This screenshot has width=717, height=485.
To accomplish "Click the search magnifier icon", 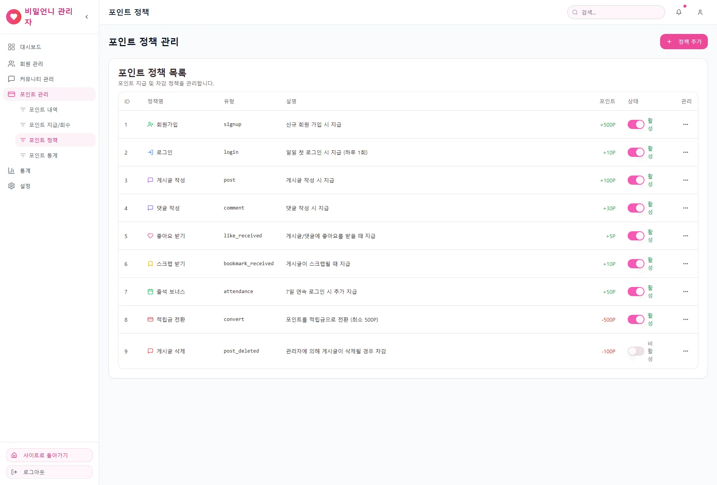I will 575,12.
